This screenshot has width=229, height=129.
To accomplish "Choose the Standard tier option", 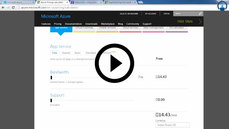I will point(90,53).
